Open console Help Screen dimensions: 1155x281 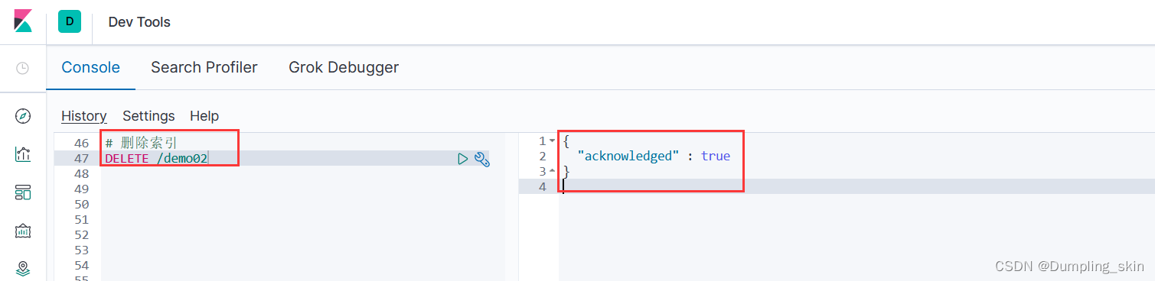click(204, 116)
